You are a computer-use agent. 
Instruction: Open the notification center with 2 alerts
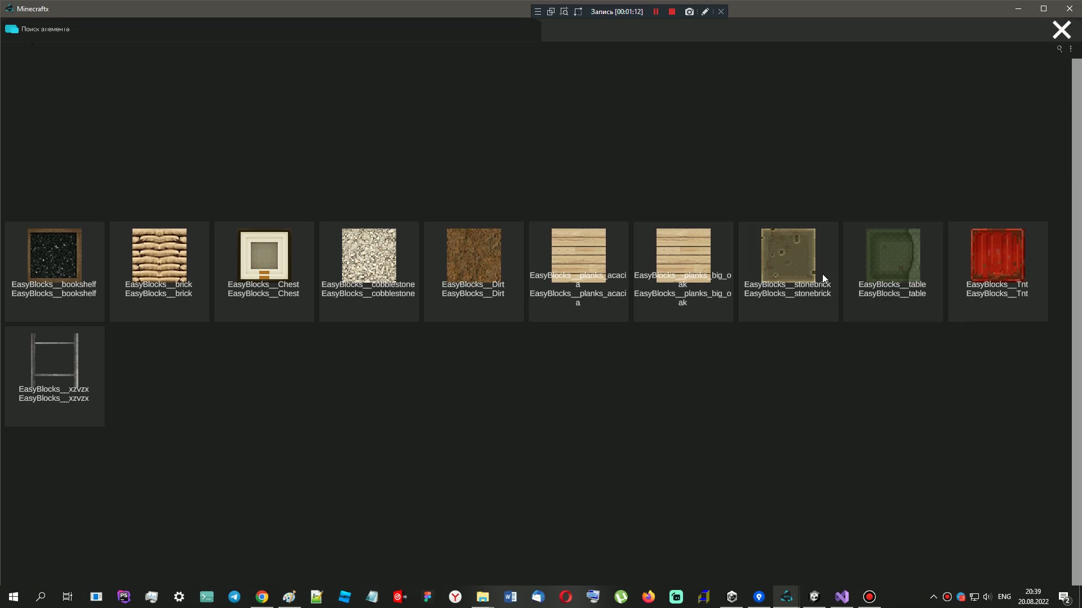pyautogui.click(x=1065, y=597)
